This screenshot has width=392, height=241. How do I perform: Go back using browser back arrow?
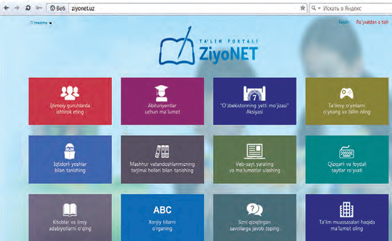pyautogui.click(x=6, y=8)
